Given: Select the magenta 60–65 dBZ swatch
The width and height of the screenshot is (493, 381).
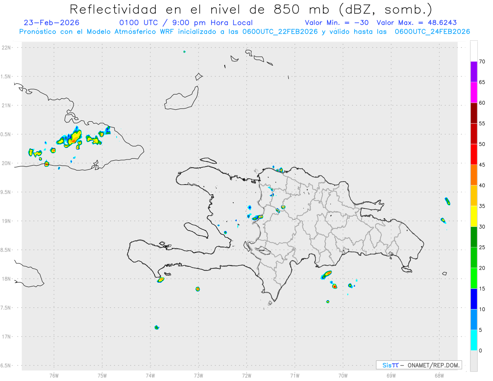Looking at the screenshot, I should point(474,92).
